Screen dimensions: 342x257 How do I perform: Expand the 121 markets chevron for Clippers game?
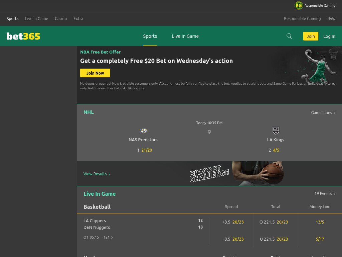108,237
